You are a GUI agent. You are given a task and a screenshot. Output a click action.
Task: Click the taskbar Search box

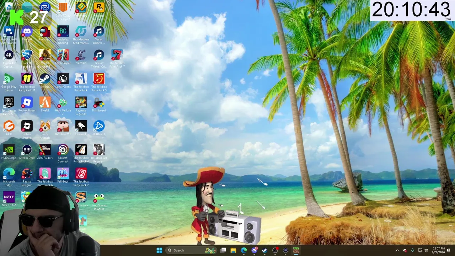(x=191, y=250)
